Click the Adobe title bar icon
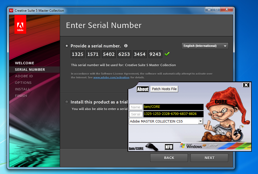This screenshot has height=174, width=258. click(x=11, y=11)
